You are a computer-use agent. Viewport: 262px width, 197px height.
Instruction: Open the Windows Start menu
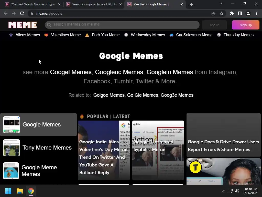pos(8,191)
